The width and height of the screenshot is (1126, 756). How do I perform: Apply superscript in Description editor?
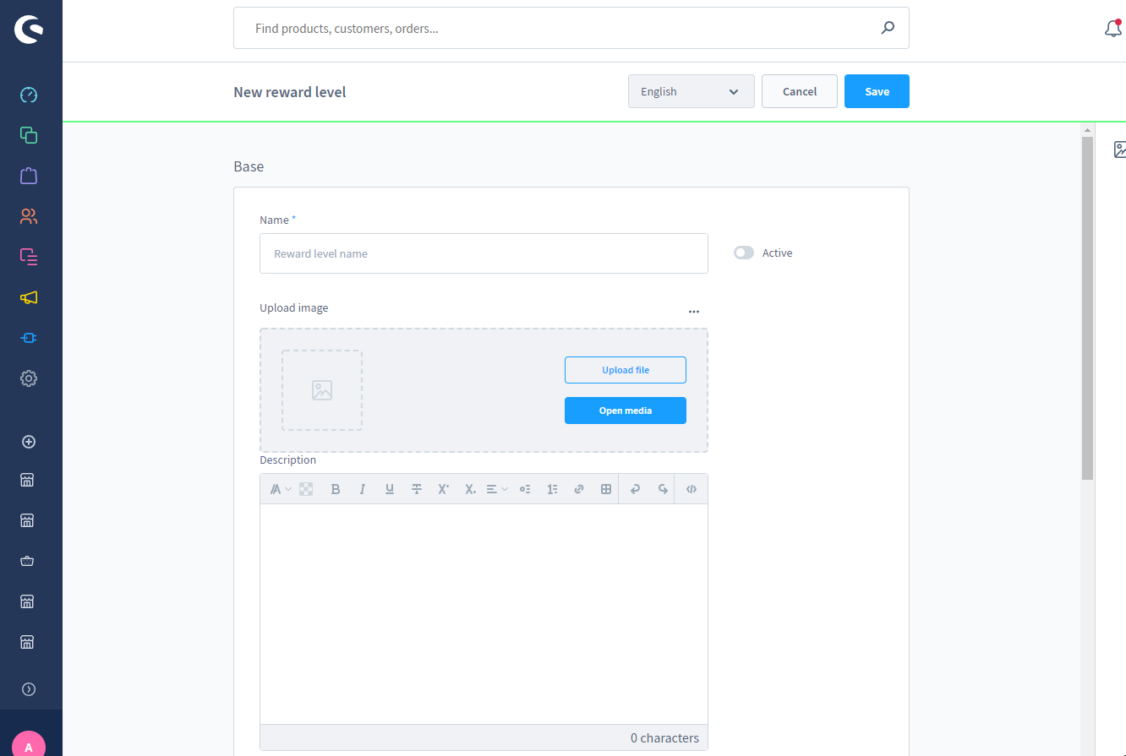[443, 489]
